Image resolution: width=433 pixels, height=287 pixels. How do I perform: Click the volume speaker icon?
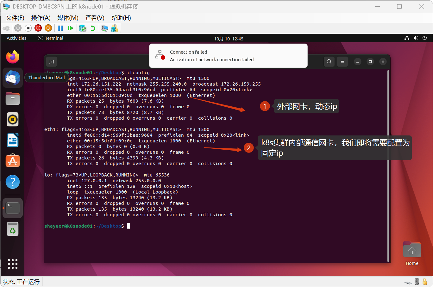tap(416, 38)
